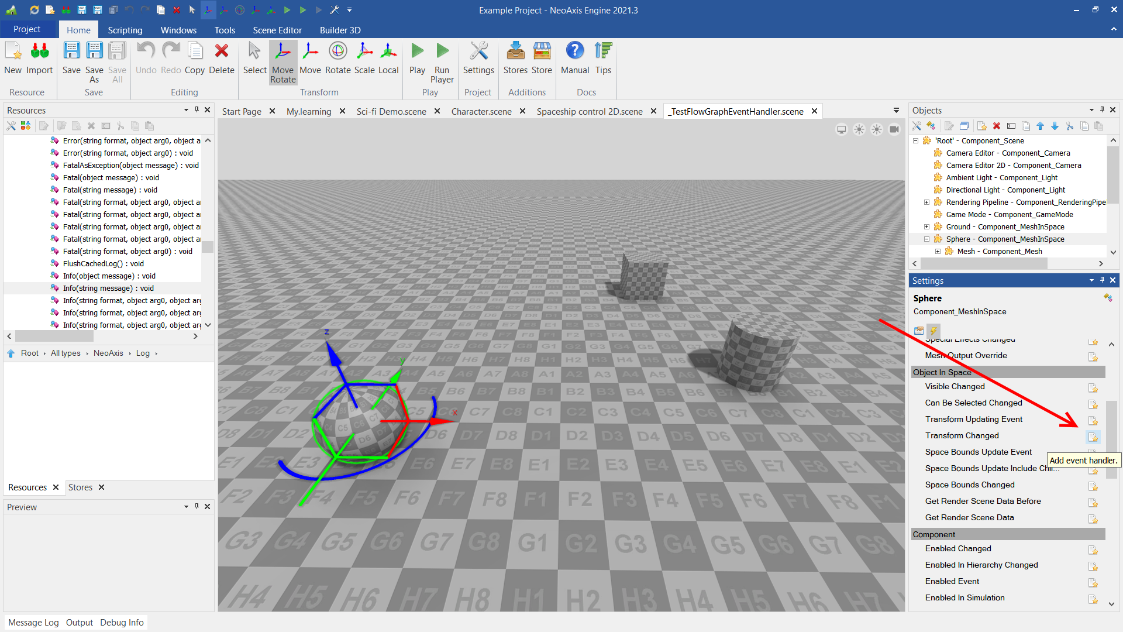Select Info(string message) : void item
The height and width of the screenshot is (632, 1123).
click(x=108, y=288)
